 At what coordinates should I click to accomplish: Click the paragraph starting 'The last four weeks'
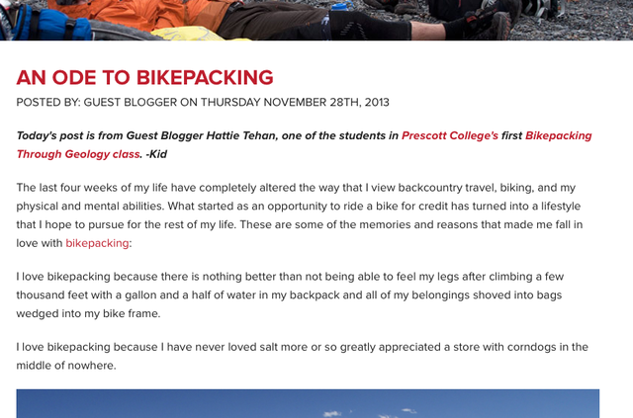(x=300, y=215)
